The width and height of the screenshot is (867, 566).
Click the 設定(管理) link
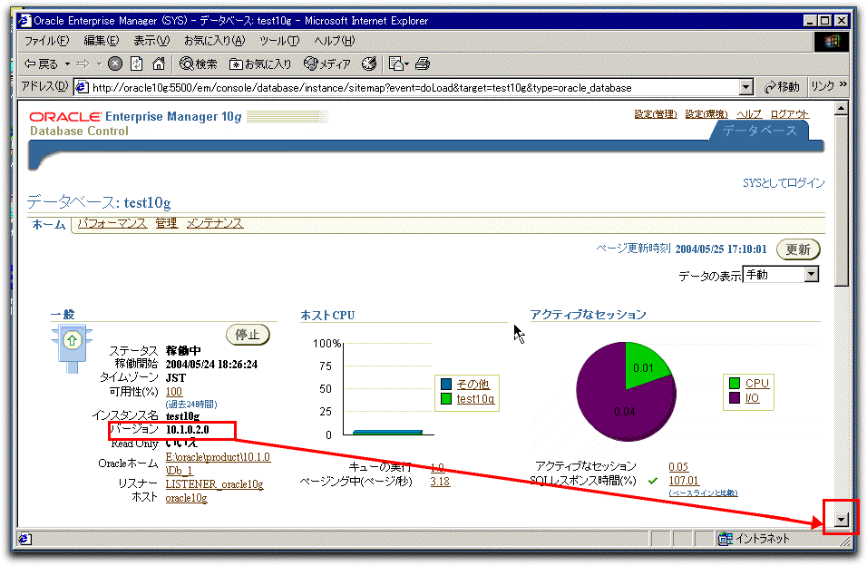point(655,114)
